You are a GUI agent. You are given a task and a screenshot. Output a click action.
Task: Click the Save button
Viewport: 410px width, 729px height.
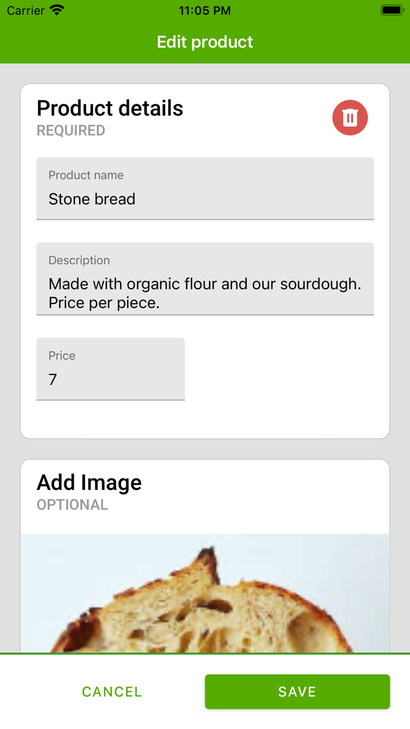pos(297,691)
